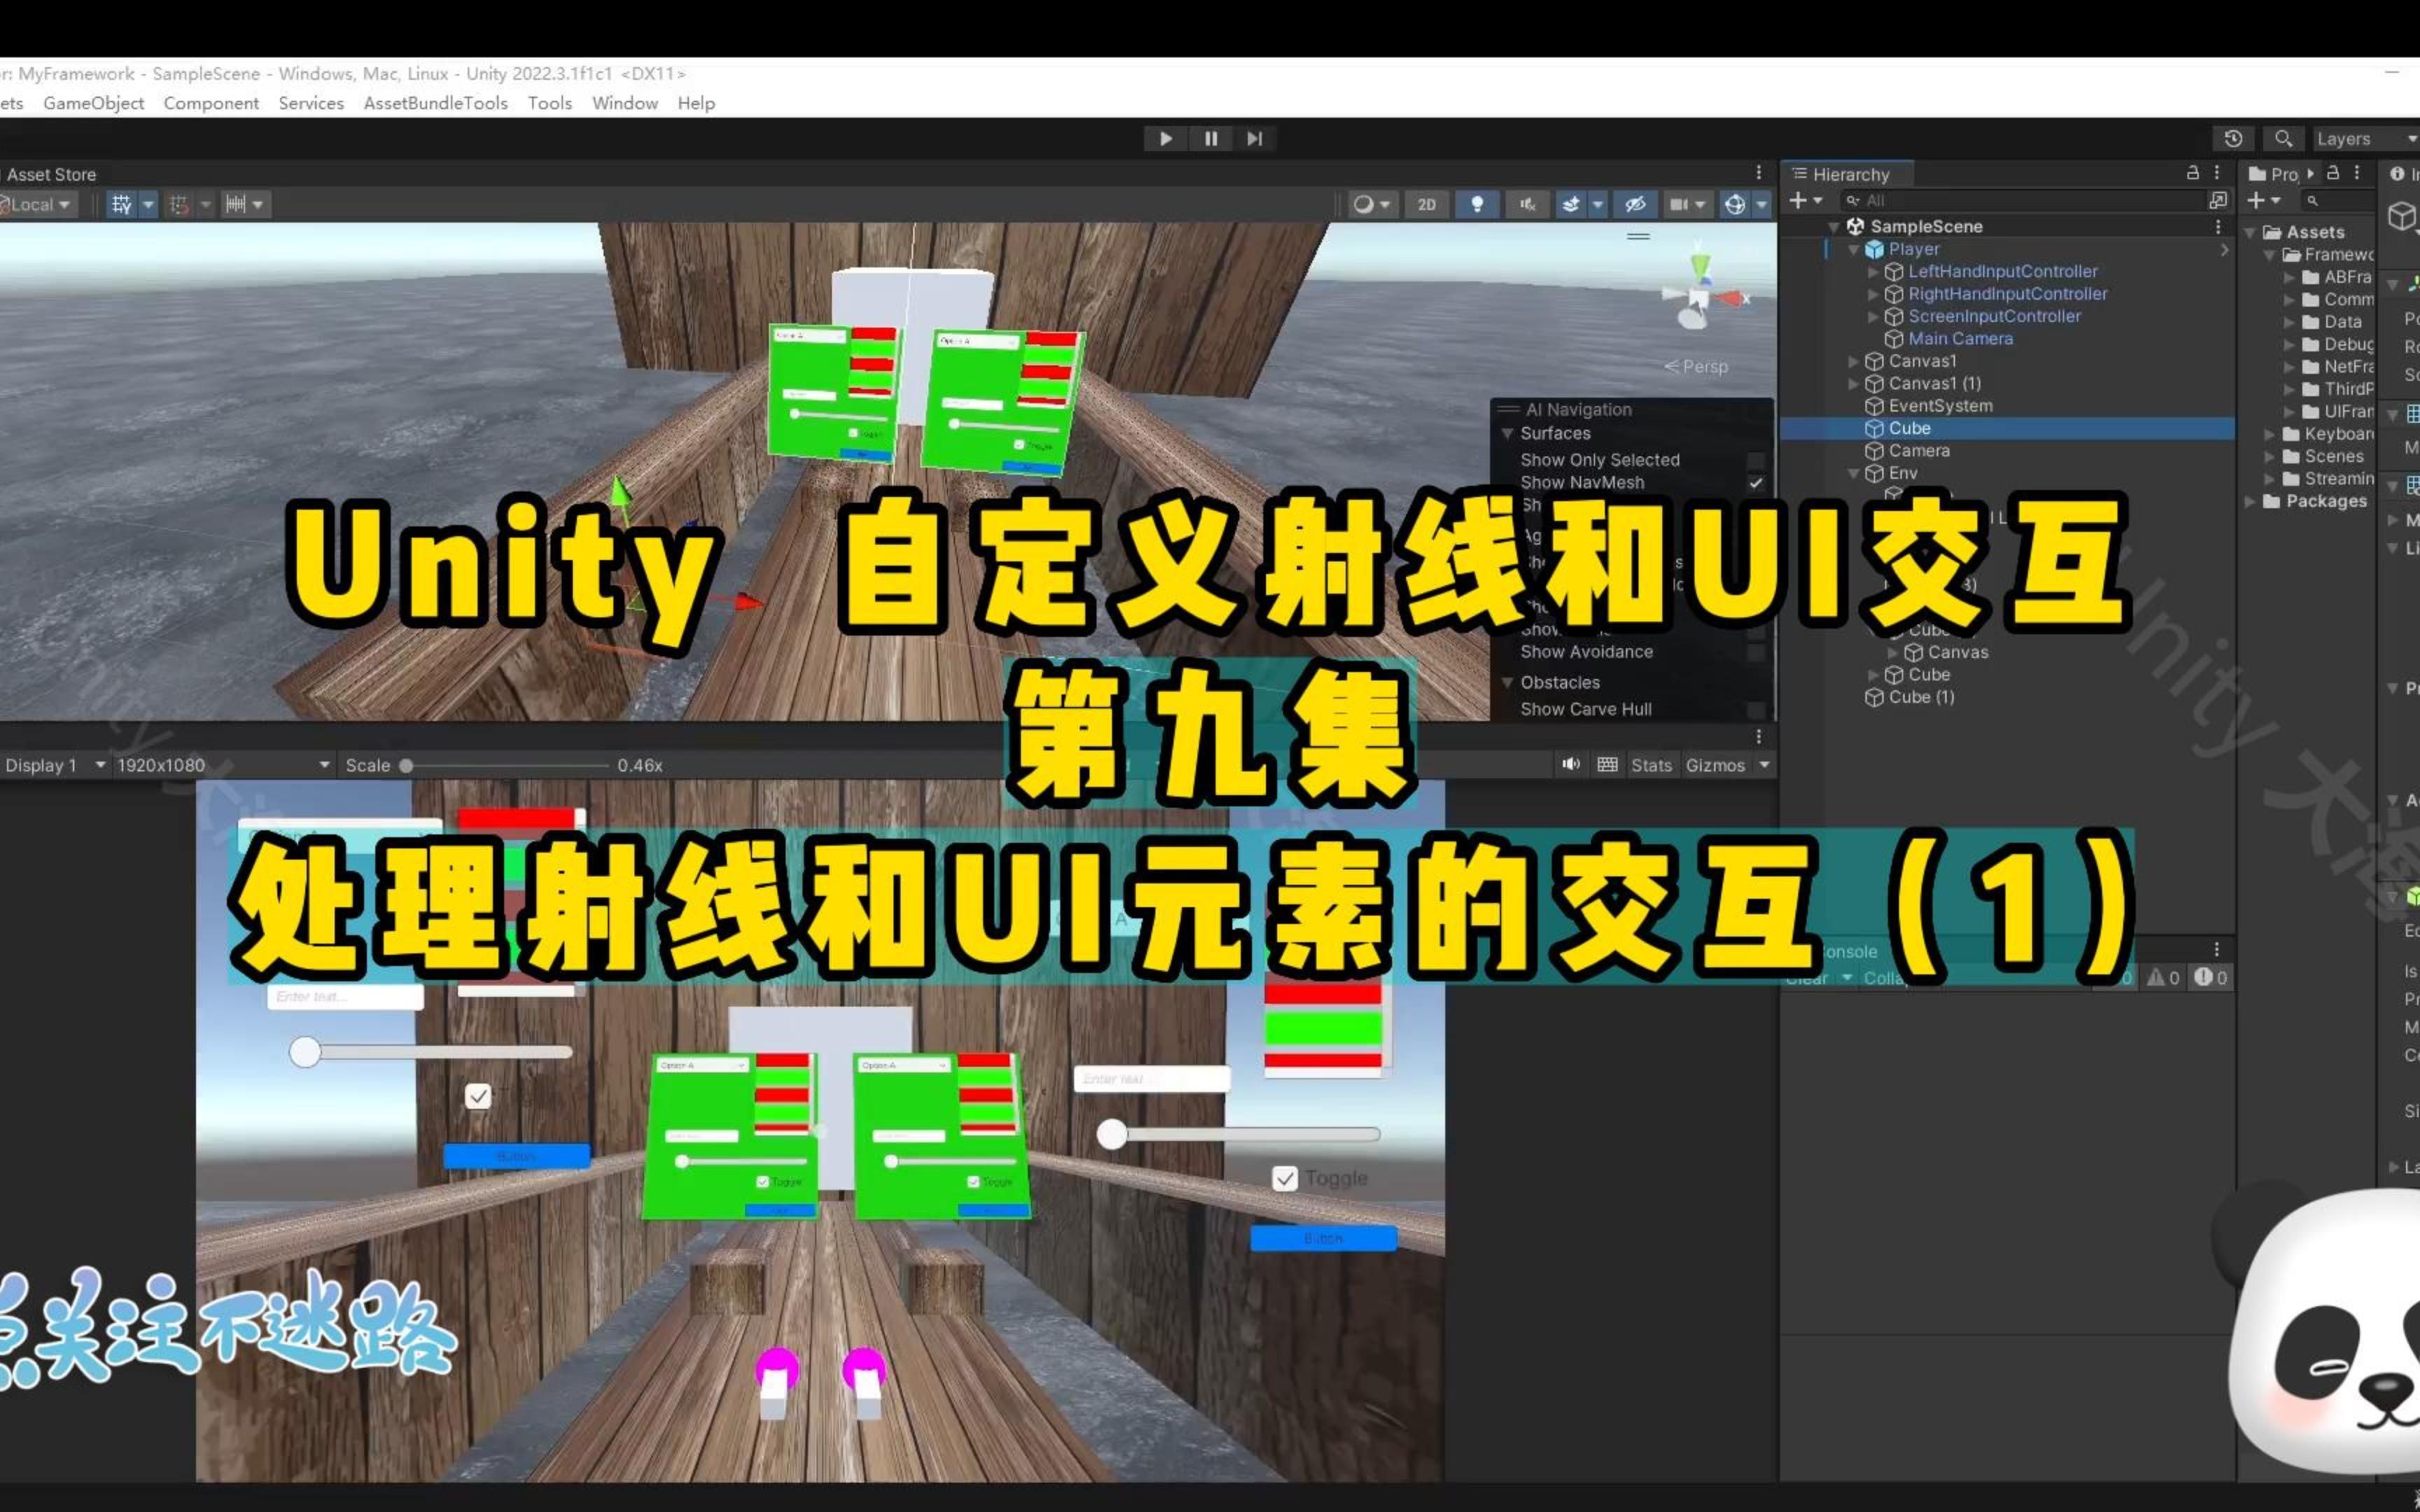Expand the Player object in Hierarchy
Image resolution: width=2420 pixels, height=1512 pixels.
click(x=1853, y=249)
